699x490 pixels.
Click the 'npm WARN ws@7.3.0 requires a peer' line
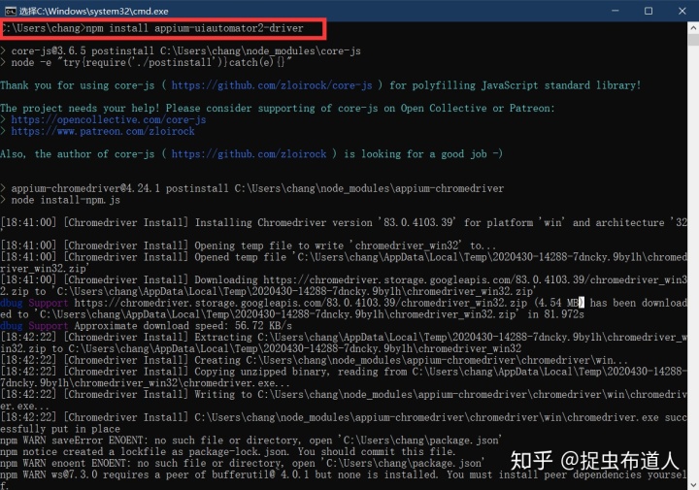(x=344, y=474)
